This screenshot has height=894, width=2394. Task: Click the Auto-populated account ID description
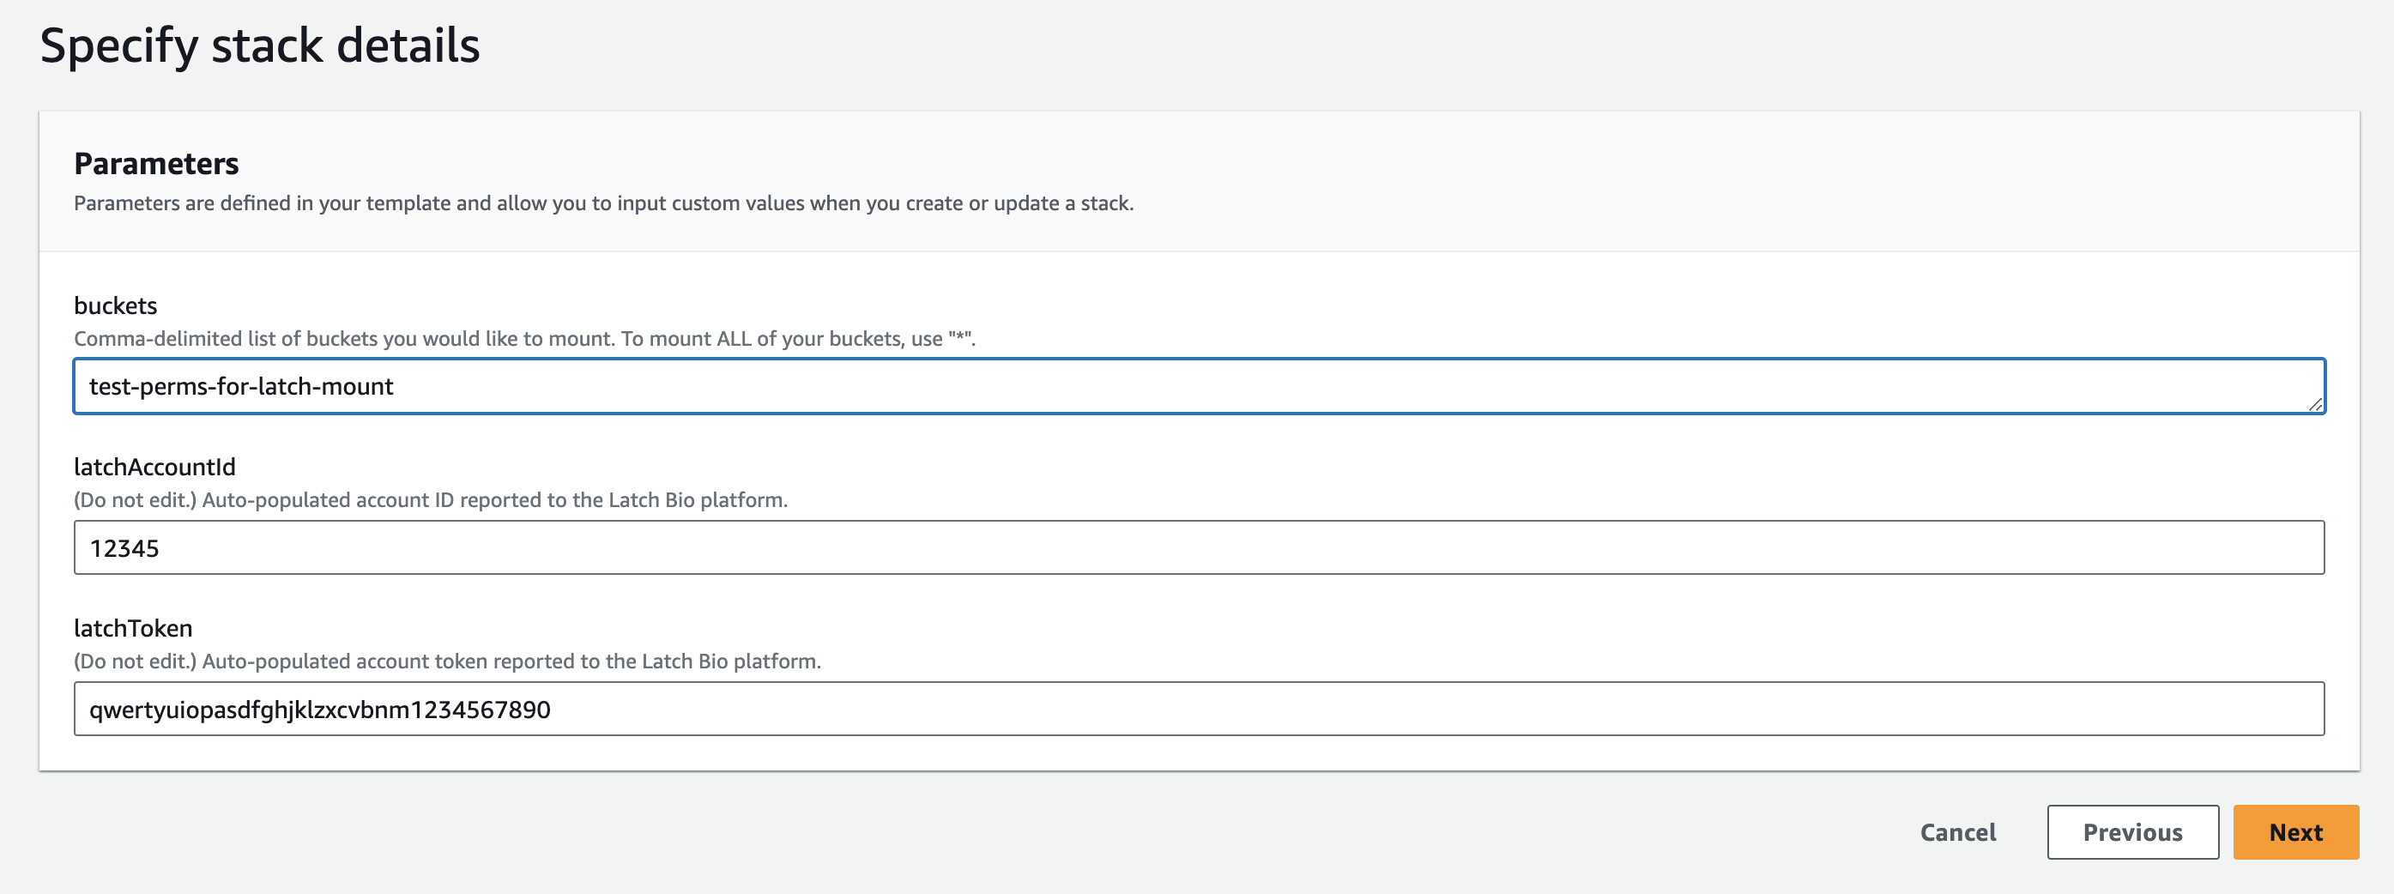(430, 500)
